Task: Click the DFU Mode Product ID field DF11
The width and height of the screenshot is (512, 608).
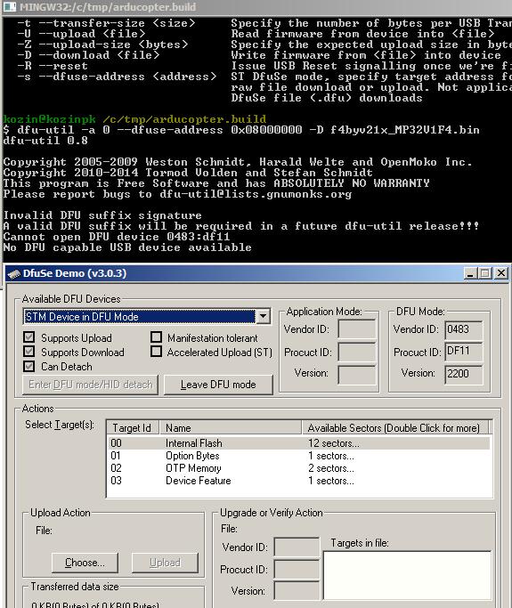Action: [x=464, y=352]
